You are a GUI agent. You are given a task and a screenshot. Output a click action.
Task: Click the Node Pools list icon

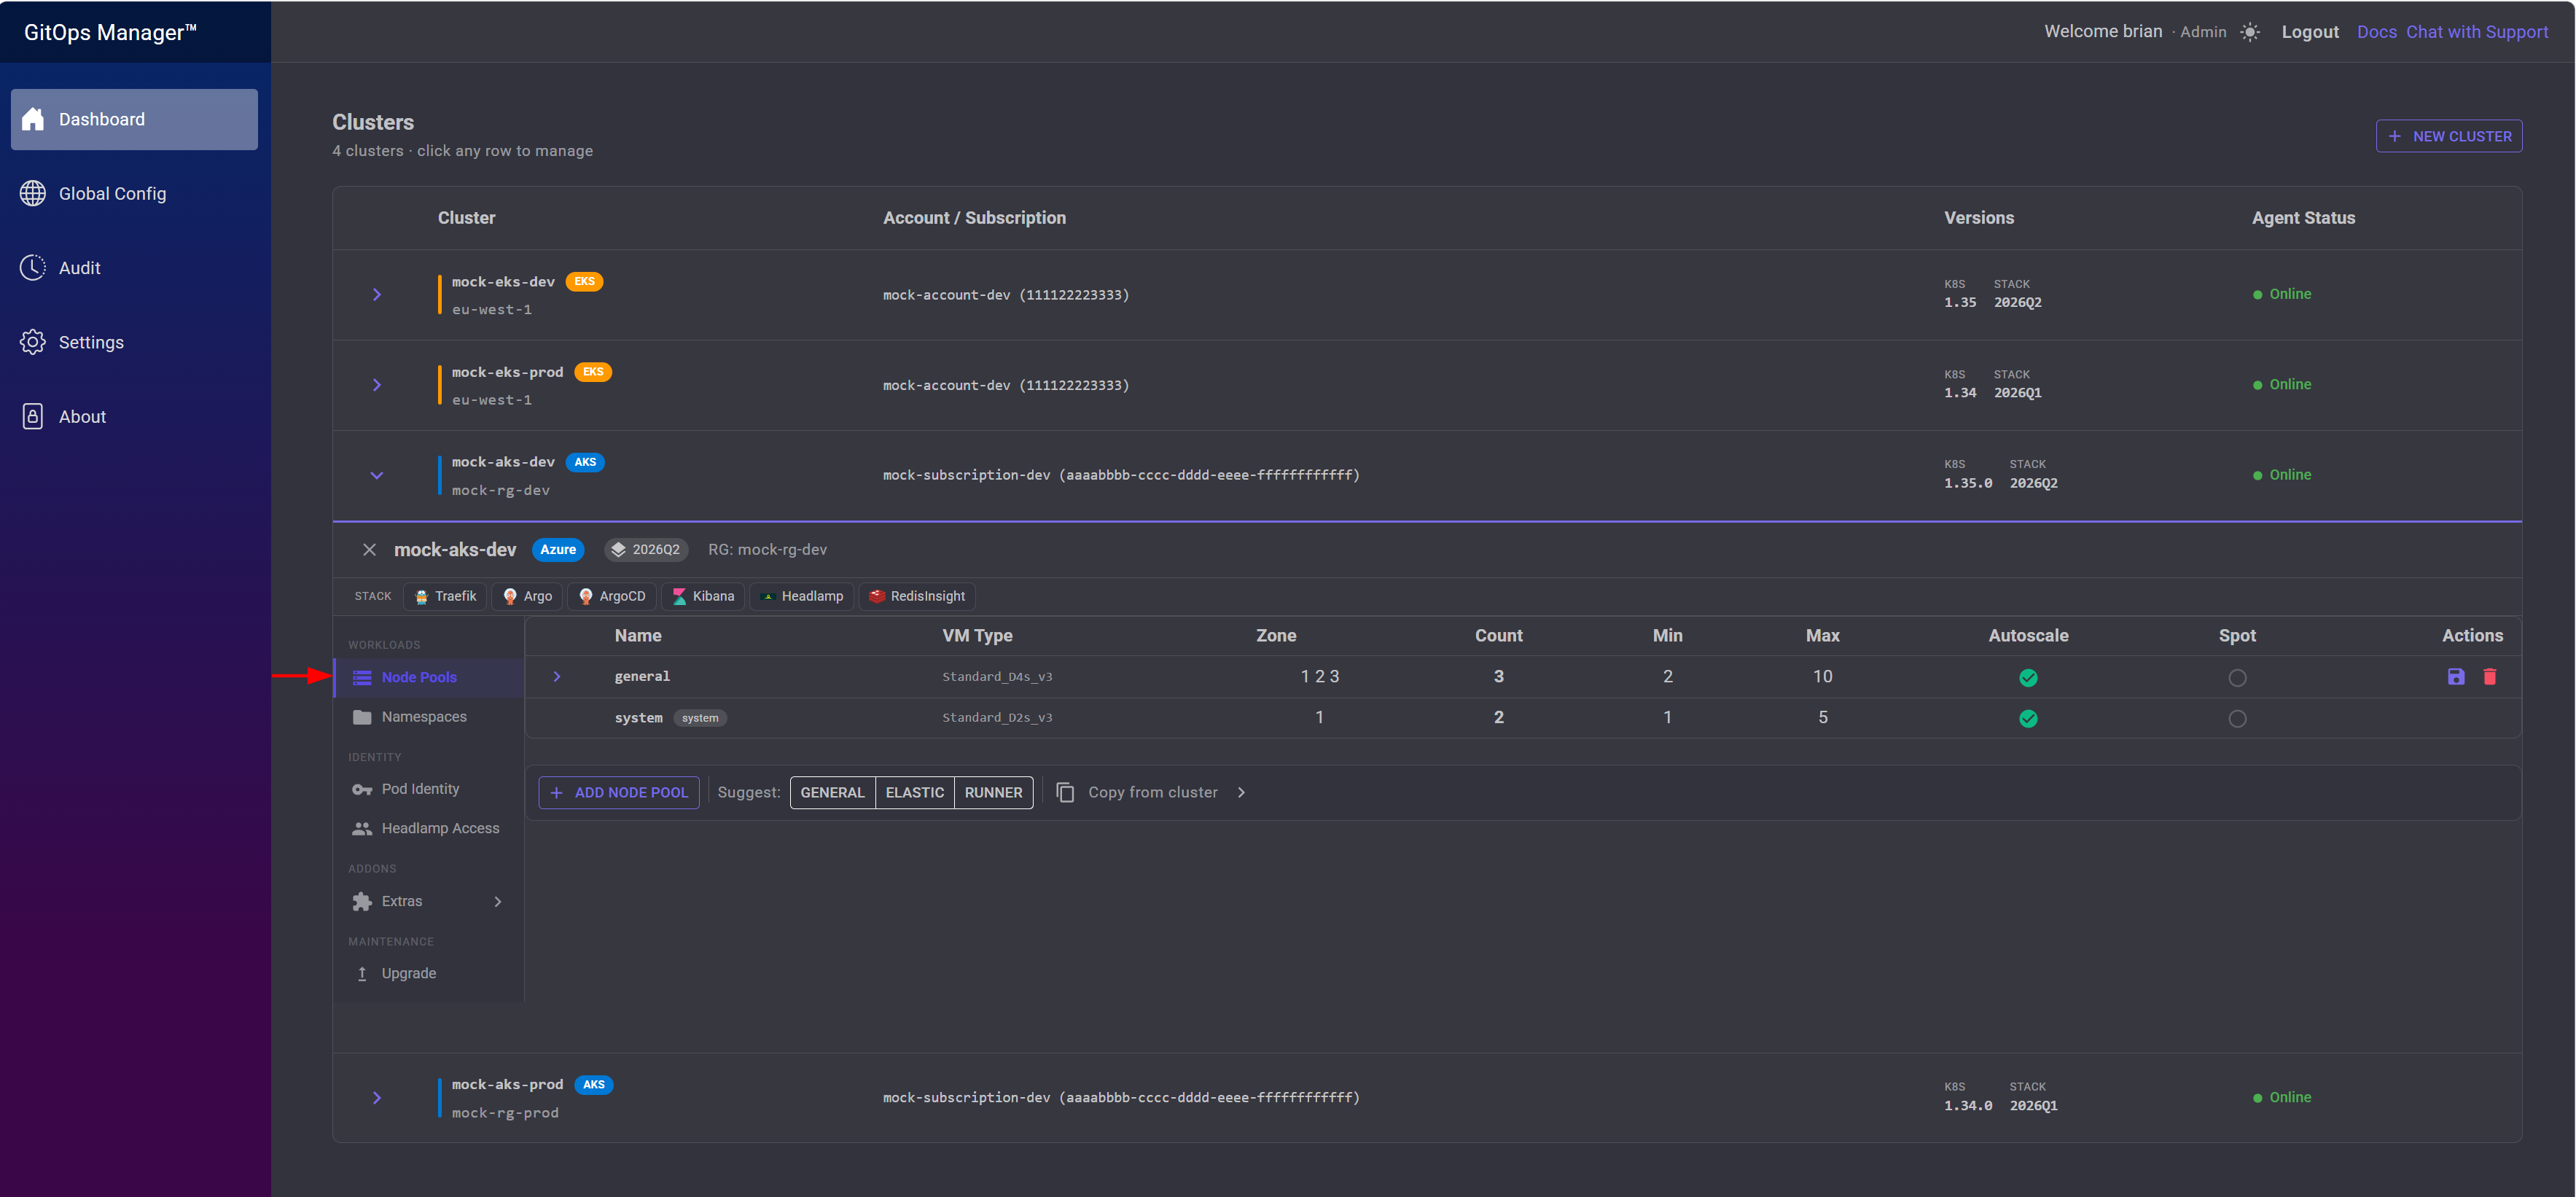[x=362, y=677]
